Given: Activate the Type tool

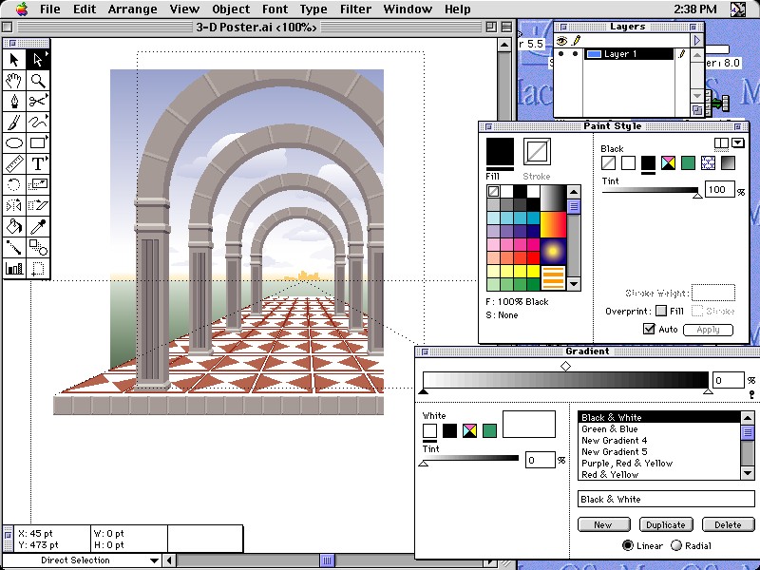Looking at the screenshot, I should pyautogui.click(x=38, y=163).
